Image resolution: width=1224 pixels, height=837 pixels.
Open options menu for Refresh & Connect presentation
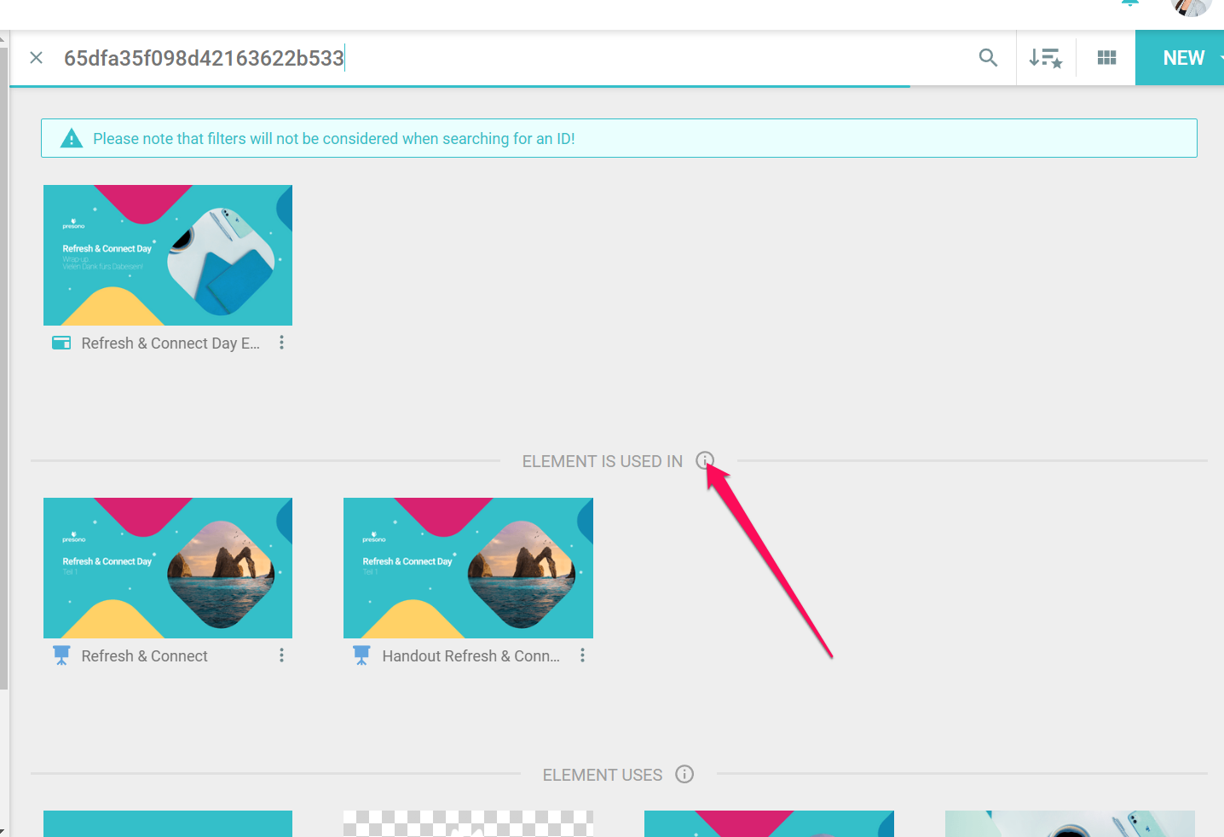point(281,655)
